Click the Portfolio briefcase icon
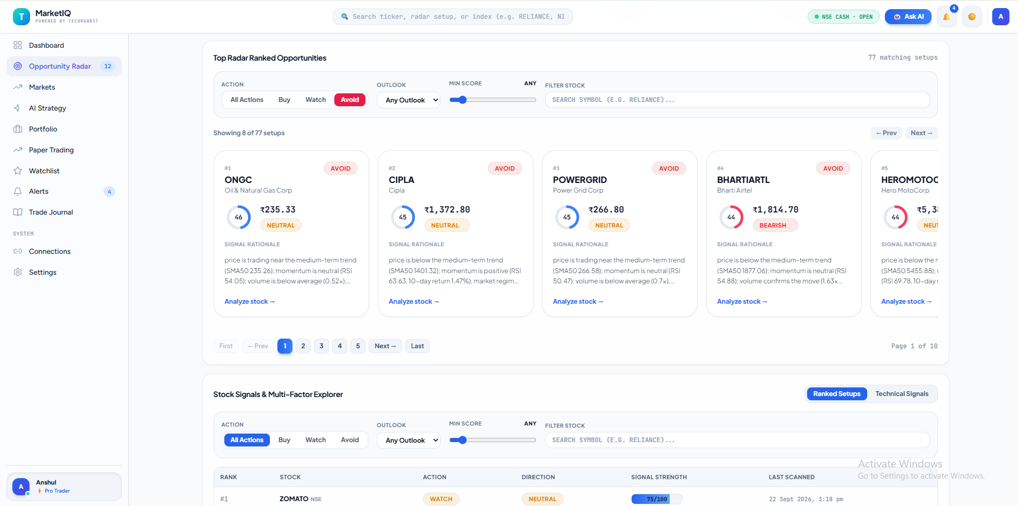1018x506 pixels. click(18, 129)
